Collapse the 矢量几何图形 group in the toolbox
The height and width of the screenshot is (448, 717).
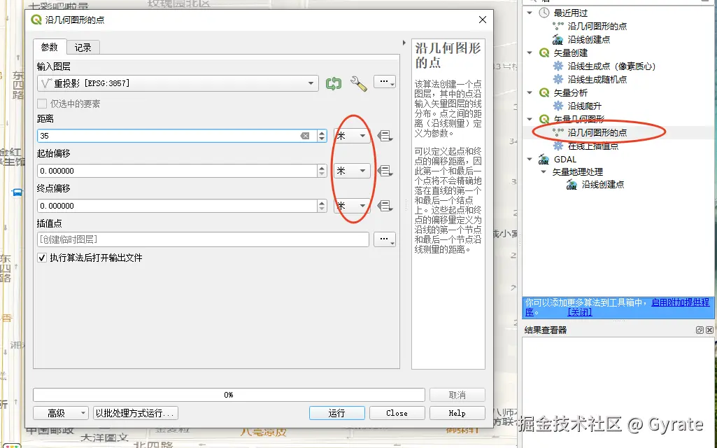pos(530,118)
